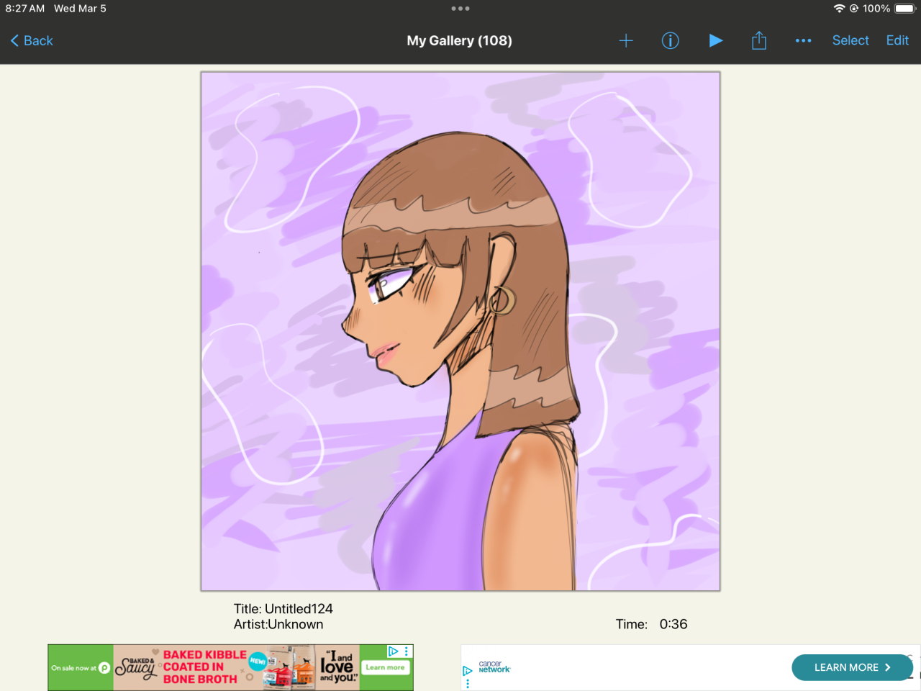Click the 'Time: 0:36' label
This screenshot has width=921, height=691.
pyautogui.click(x=651, y=624)
